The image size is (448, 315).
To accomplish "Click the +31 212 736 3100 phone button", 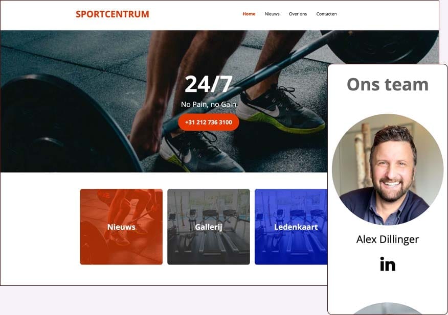I will (x=209, y=122).
